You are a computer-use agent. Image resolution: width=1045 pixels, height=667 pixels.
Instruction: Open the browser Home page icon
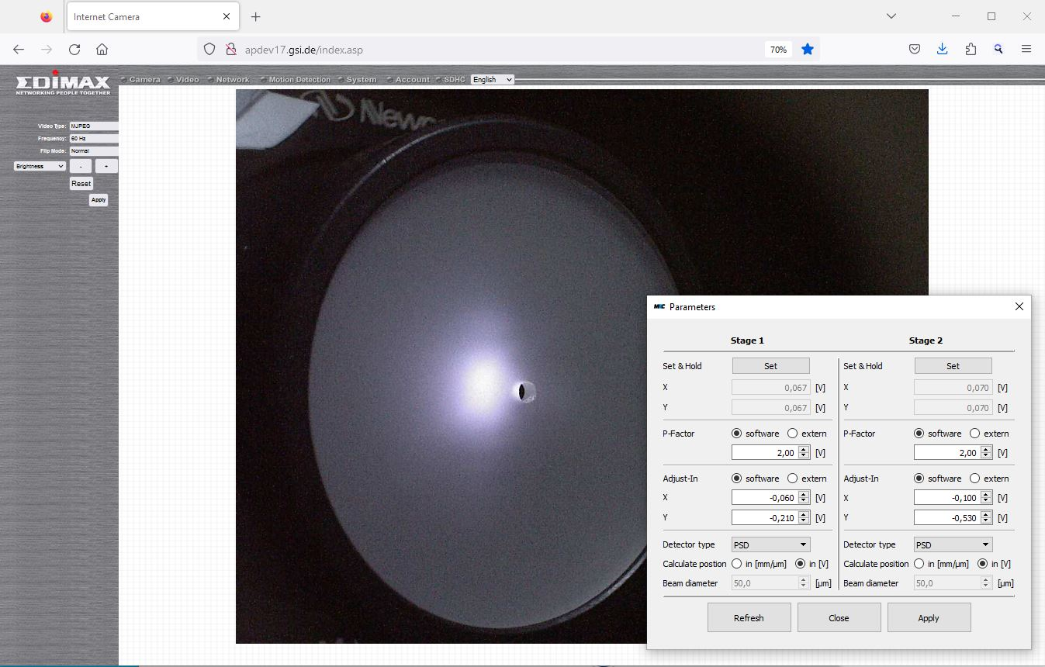[x=102, y=49]
